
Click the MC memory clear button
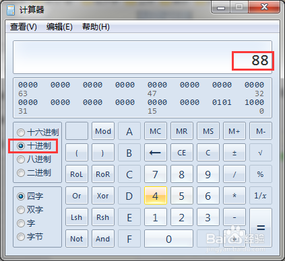tap(156, 131)
